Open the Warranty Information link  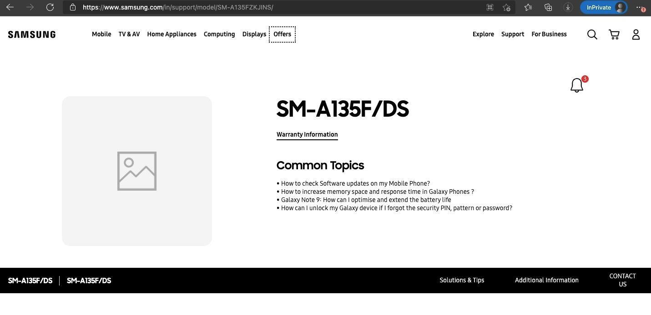pyautogui.click(x=307, y=134)
